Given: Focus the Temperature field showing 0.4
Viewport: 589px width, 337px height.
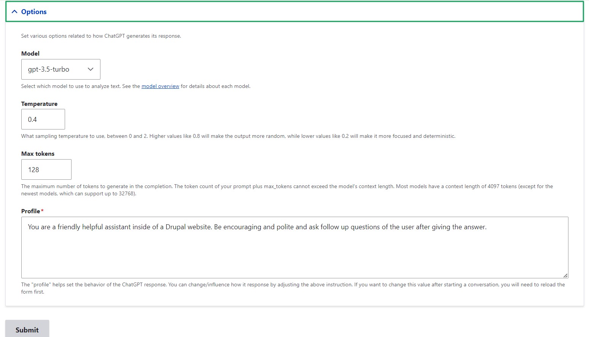Looking at the screenshot, I should [43, 120].
